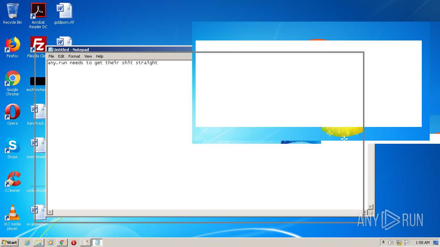Place cursor in Notepad text line
The image size is (440, 247).
click(102, 63)
